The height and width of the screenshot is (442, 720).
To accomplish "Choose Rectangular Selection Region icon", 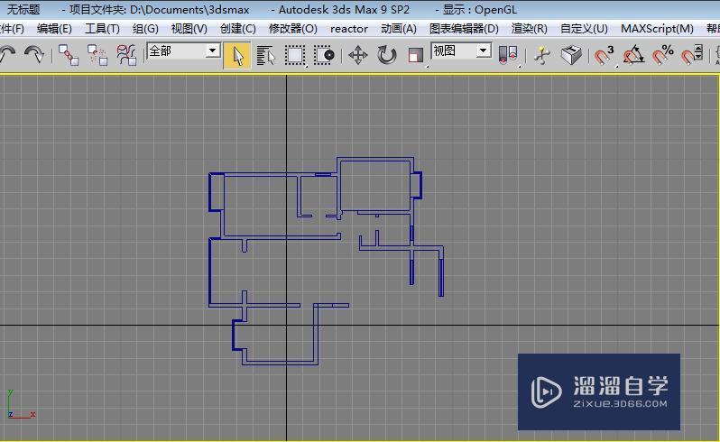I will (295, 56).
